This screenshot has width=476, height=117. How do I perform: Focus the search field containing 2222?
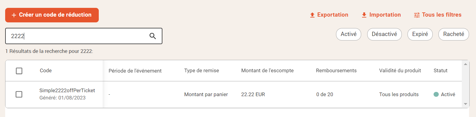tap(84, 36)
